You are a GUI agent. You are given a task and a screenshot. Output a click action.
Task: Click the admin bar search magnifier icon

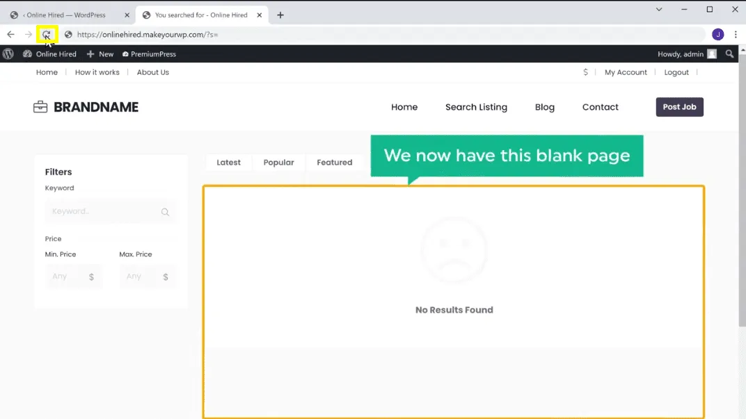[x=729, y=54]
